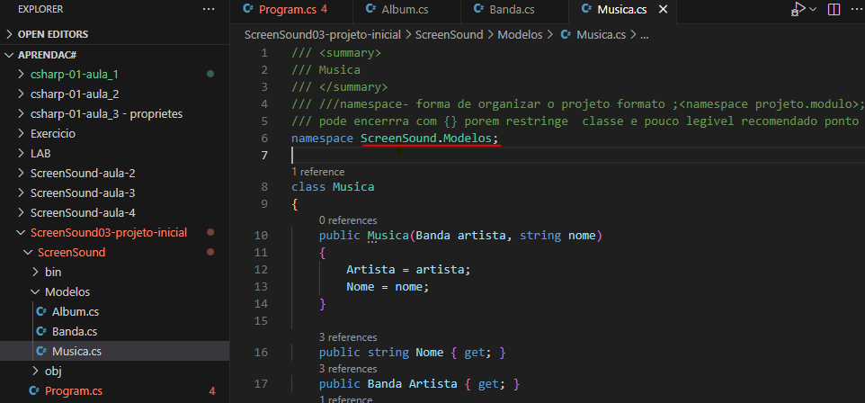Click '3 references' code lens above Nome property
865x403 pixels.
pyautogui.click(x=348, y=336)
